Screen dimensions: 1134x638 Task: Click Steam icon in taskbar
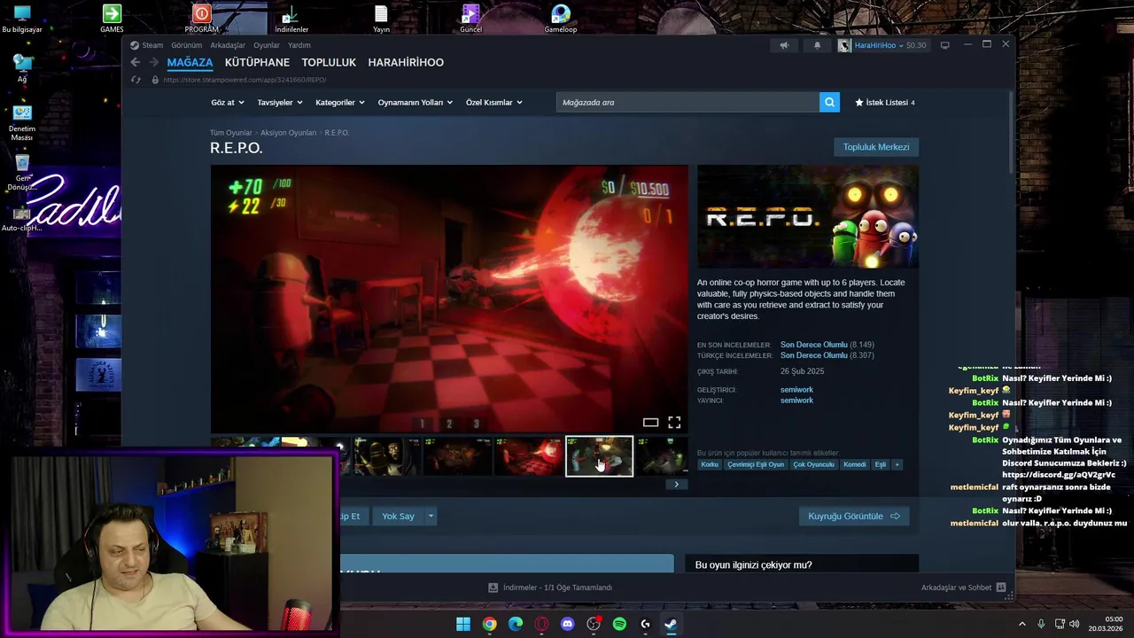pos(672,624)
